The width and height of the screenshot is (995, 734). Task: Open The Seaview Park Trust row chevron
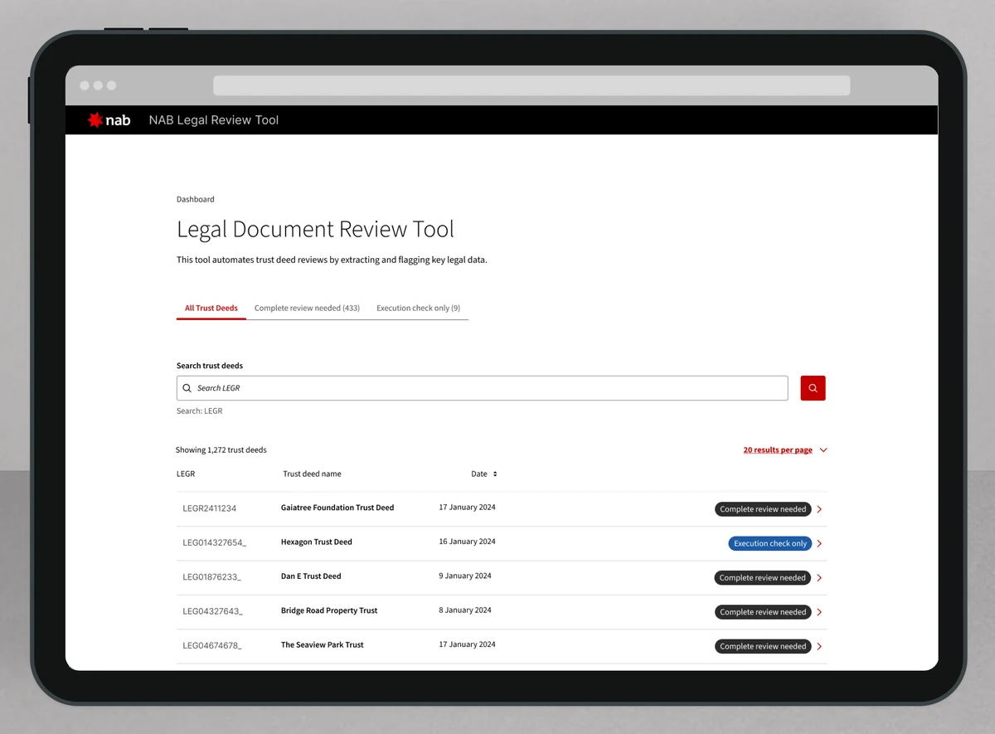[819, 646]
